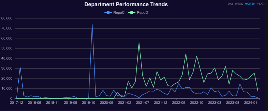Click the Department Performance Trends title
269x112 pixels.
tap(126, 5)
